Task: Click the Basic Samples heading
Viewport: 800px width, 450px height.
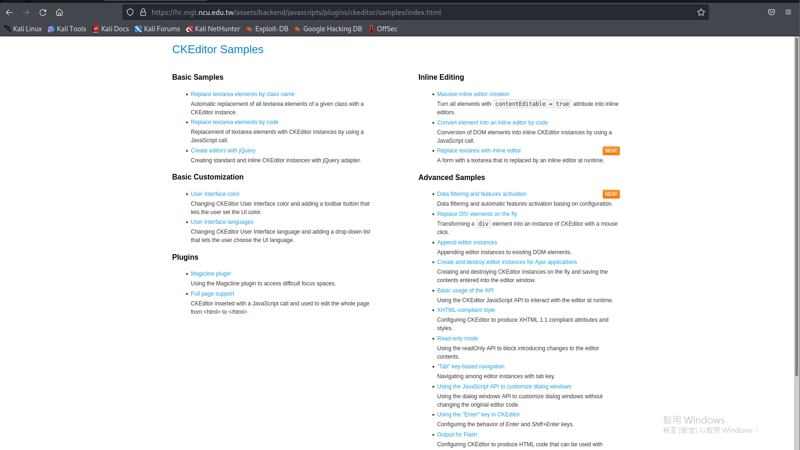Action: [x=198, y=77]
